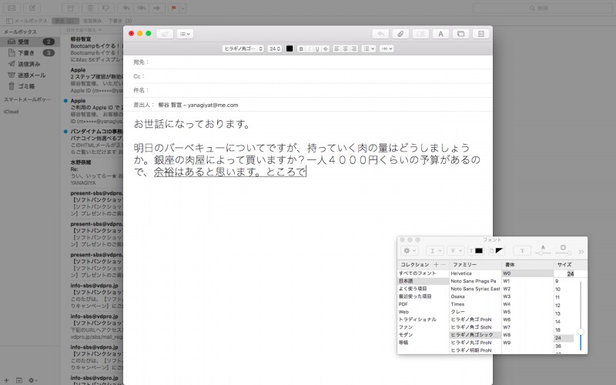Align text left
Viewport: 616px width, 385px height.
[336, 49]
